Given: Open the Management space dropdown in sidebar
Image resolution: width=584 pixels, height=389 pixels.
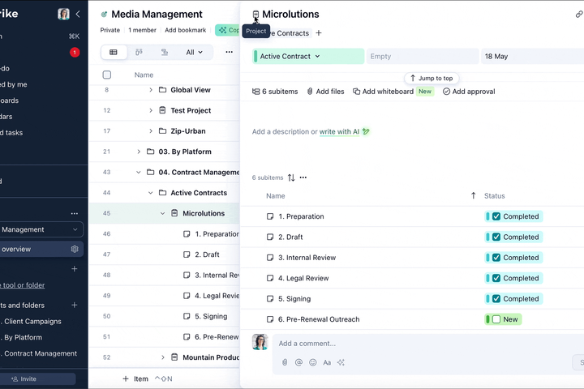Looking at the screenshot, I should point(41,229).
